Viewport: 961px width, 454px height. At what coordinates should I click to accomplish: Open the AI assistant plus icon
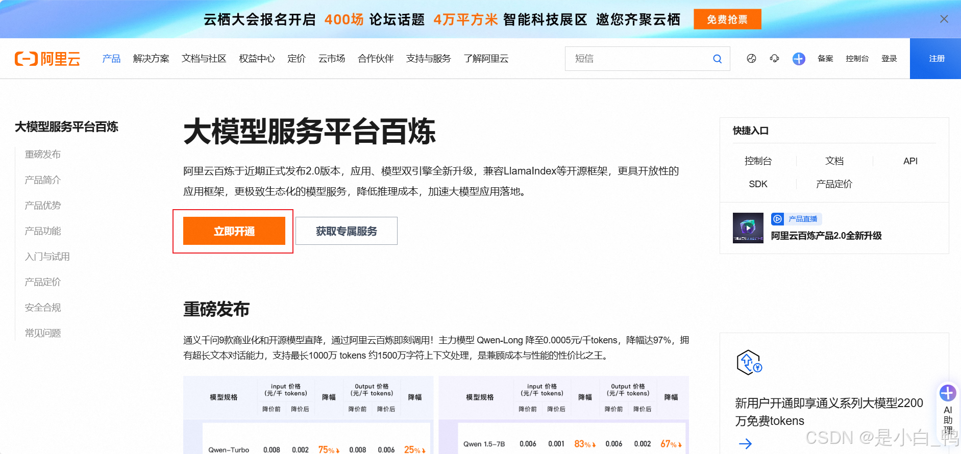[x=948, y=393]
